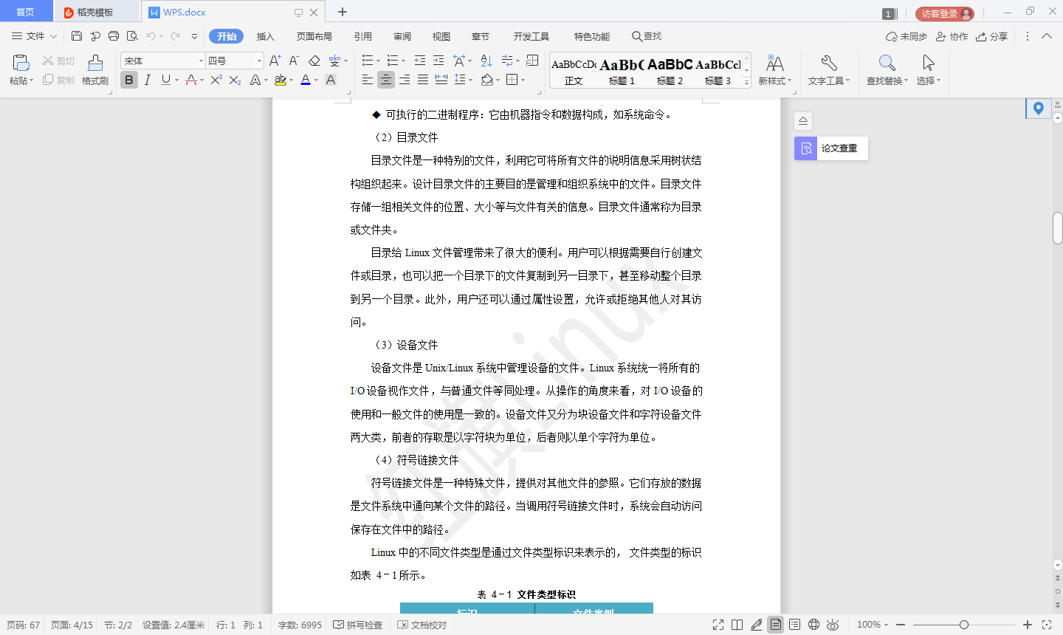Click the Search (查找) button in ribbon tabs

tap(647, 36)
